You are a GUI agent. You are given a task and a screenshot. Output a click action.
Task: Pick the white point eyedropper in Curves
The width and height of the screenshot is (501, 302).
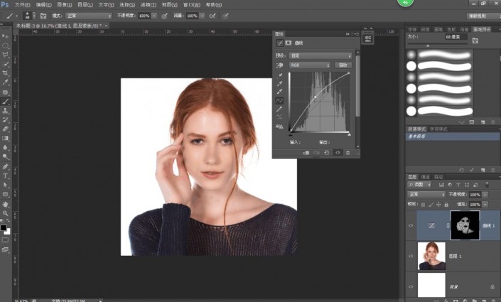279,92
